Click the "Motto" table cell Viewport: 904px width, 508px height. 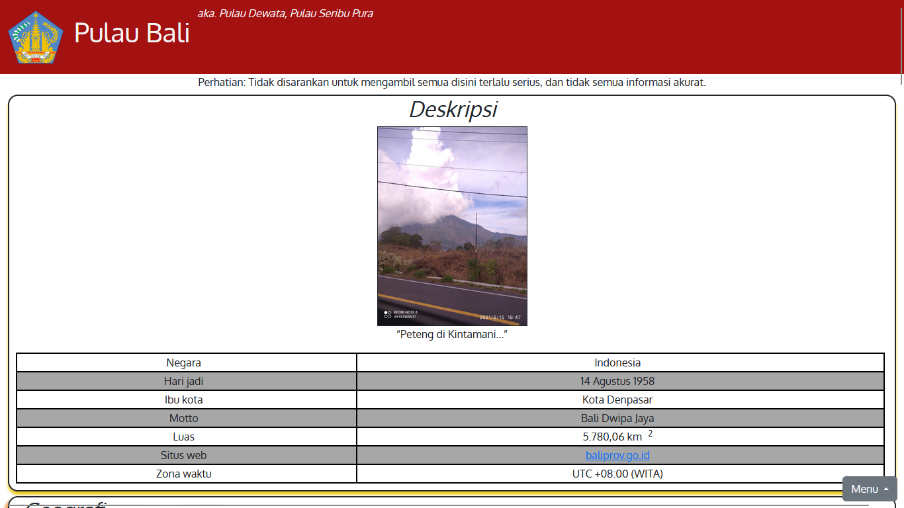coord(187,418)
